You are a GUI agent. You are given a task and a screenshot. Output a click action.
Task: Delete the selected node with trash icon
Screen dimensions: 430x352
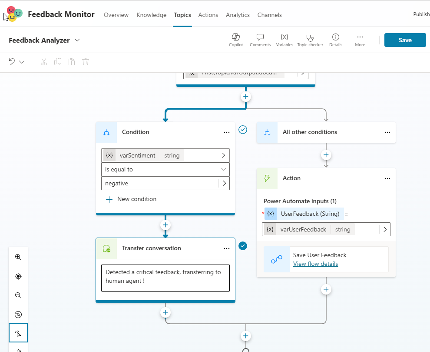pos(86,62)
